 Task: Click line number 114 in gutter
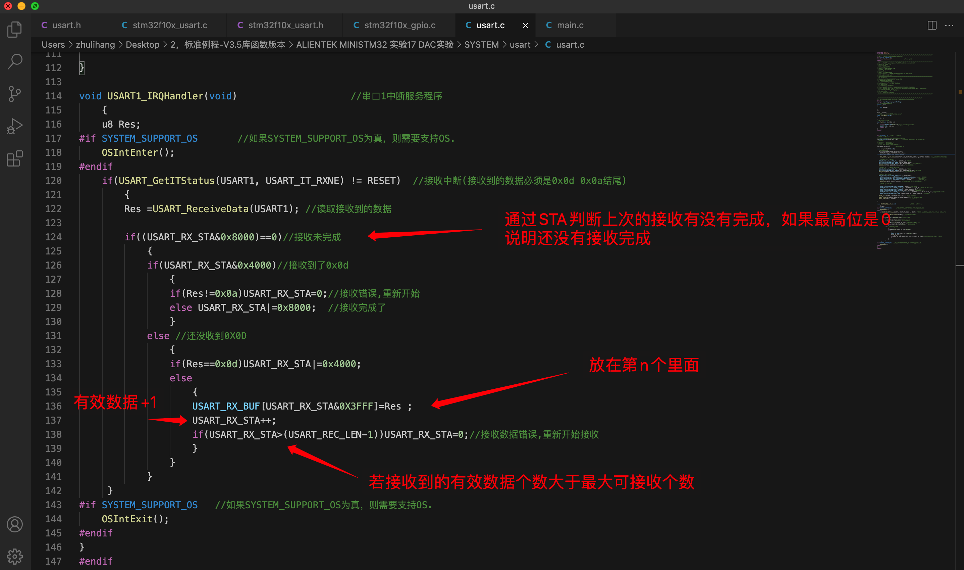53,96
